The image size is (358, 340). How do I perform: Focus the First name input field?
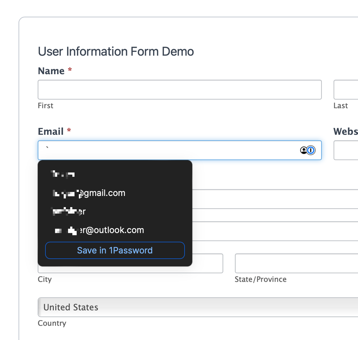[x=179, y=90]
